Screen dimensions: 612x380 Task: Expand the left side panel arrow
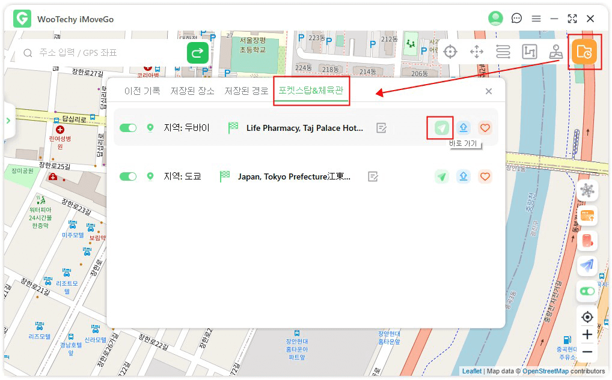pos(8,121)
